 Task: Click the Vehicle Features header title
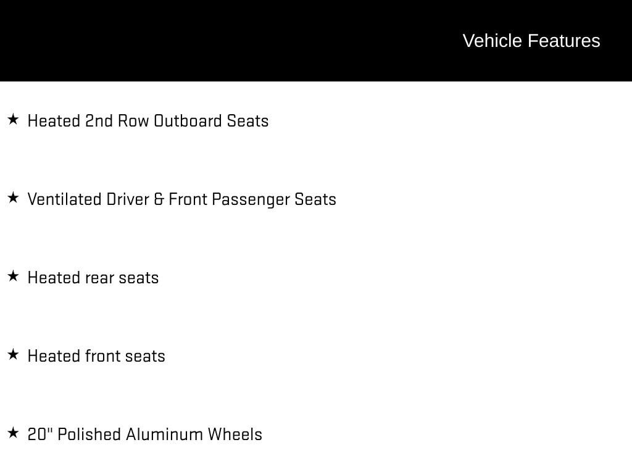pos(531,41)
